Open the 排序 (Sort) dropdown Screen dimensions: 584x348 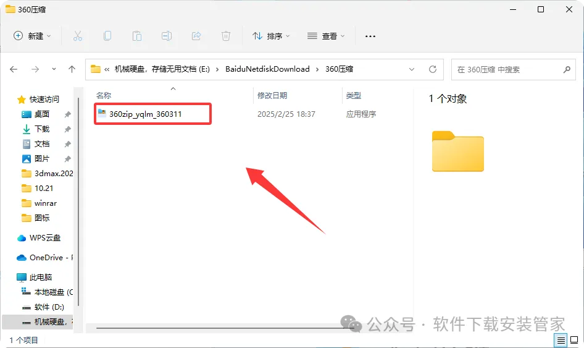[x=271, y=36]
